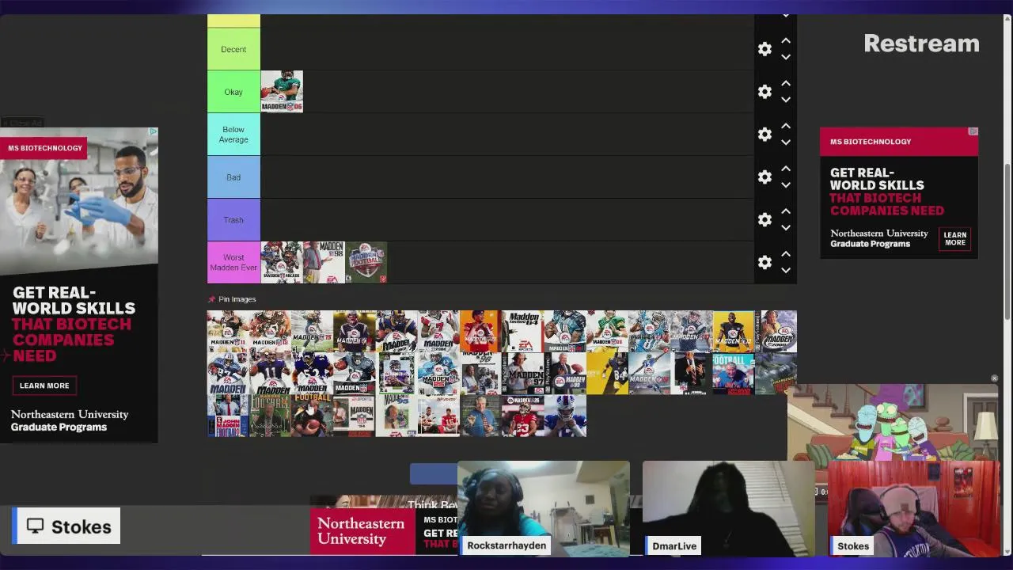1013x570 pixels.
Task: Click Learn More in right biotech ad
Action: (955, 237)
